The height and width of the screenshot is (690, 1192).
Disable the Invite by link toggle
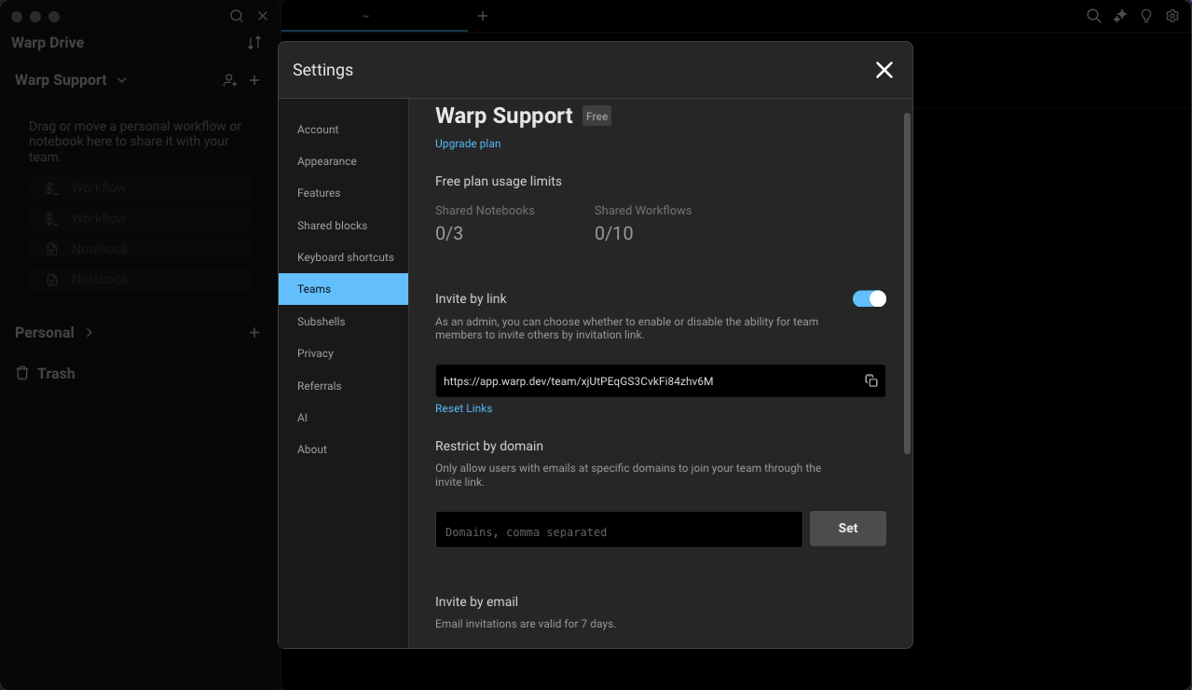pos(869,298)
